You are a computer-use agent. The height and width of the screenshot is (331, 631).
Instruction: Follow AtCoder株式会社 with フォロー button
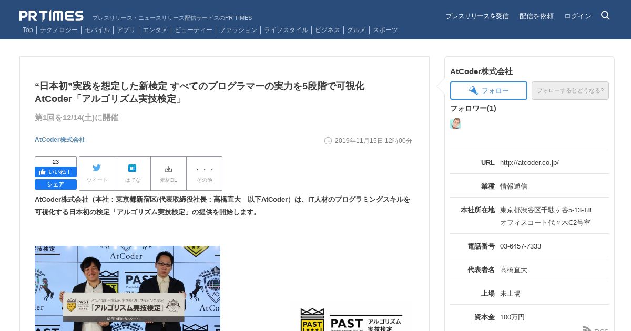(488, 90)
